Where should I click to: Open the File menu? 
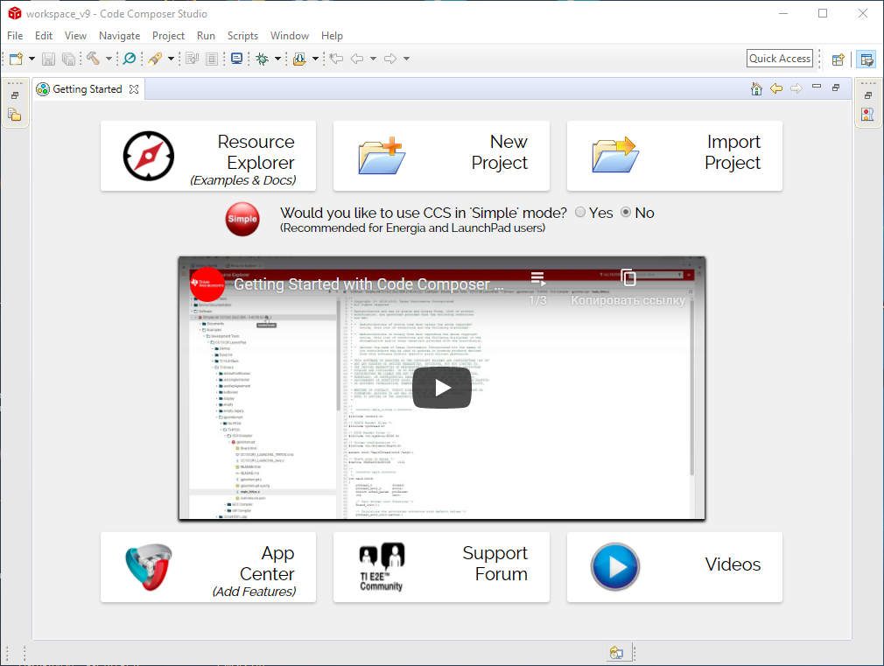(x=15, y=36)
